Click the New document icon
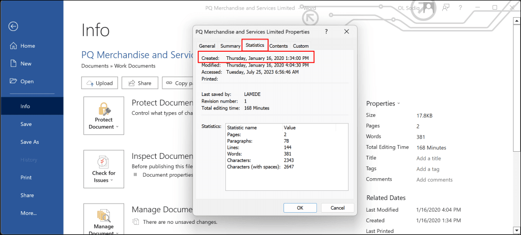 click(x=13, y=63)
